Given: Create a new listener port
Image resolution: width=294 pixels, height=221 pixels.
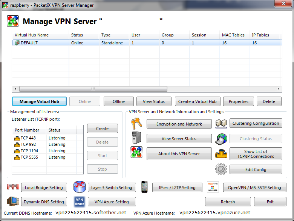Looking at the screenshot, I should tap(103, 129).
